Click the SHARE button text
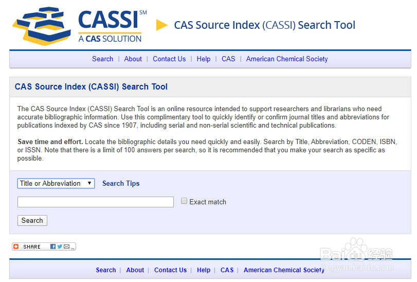The width and height of the screenshot is (417, 282). coord(32,246)
